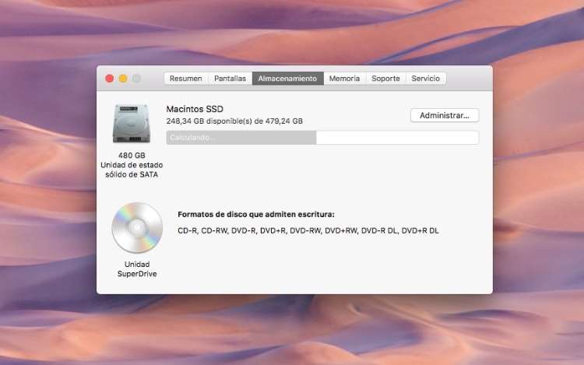
Task: Click the greyed-out zoom window button
Action: 136,79
